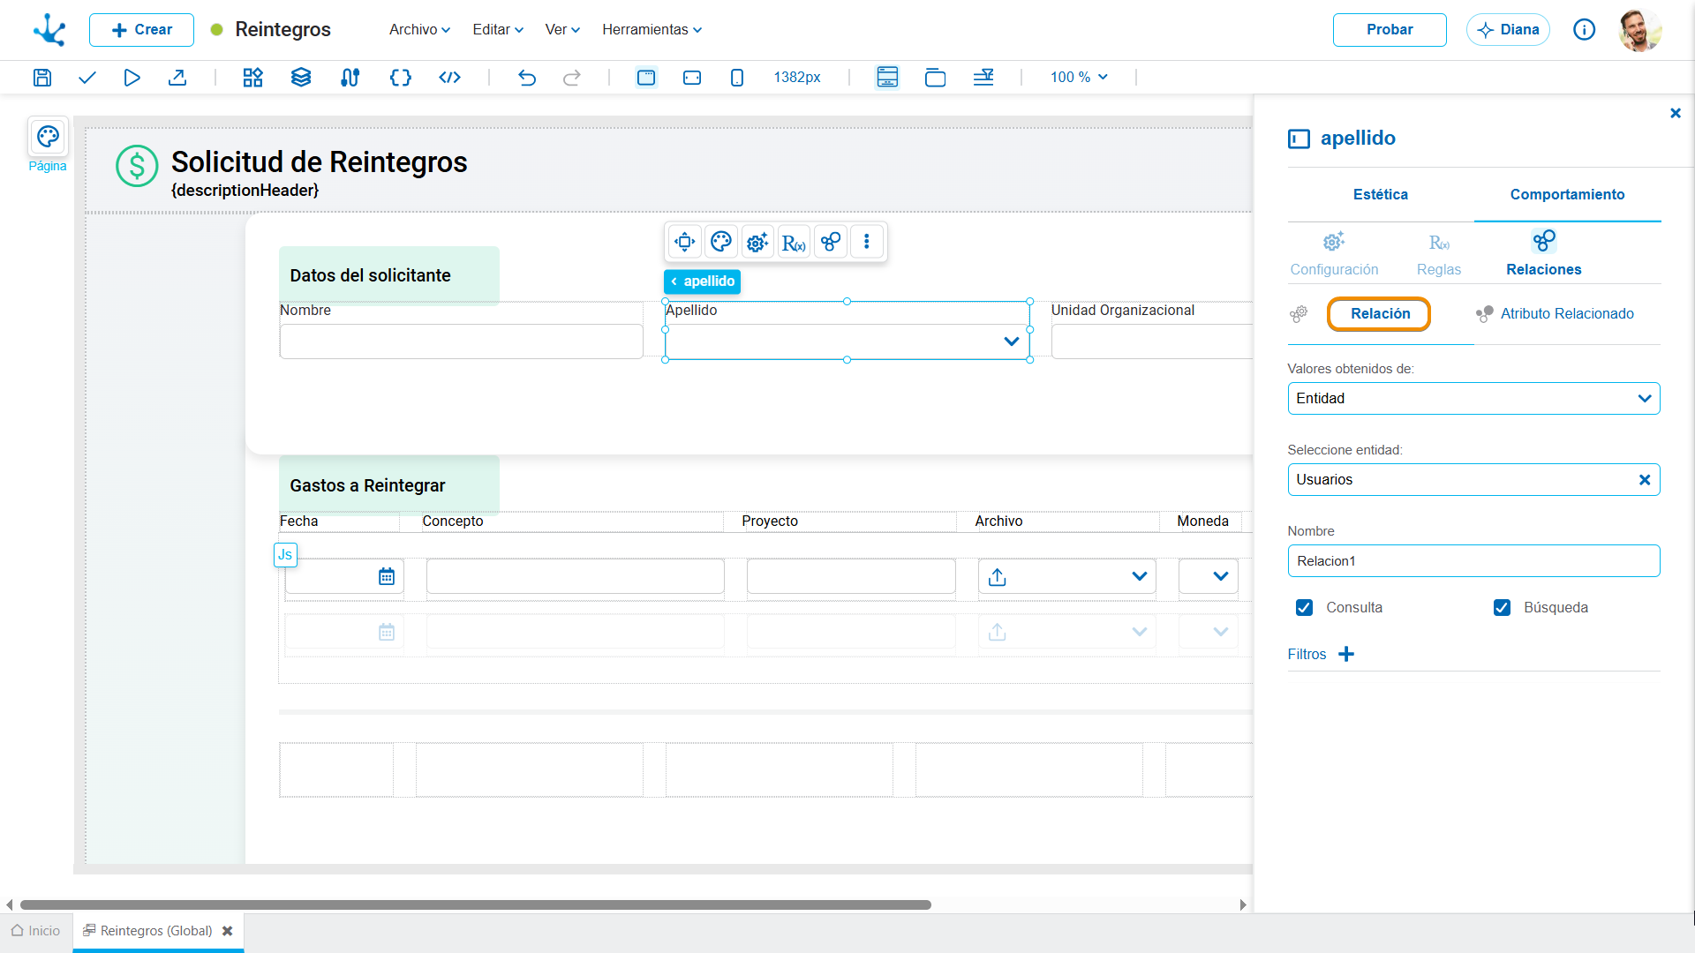
Task: Open the Editar menu
Action: coord(498,30)
